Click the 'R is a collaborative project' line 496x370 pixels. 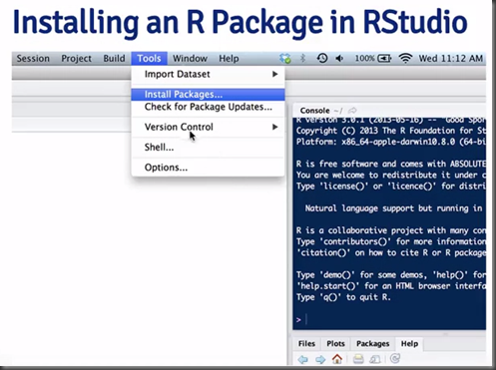390,230
